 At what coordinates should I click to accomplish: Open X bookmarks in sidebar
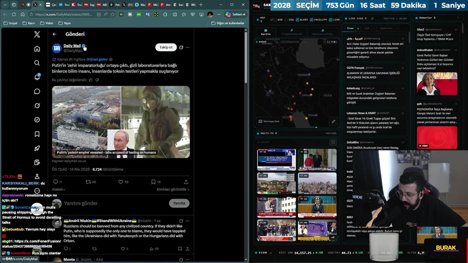[x=37, y=134]
